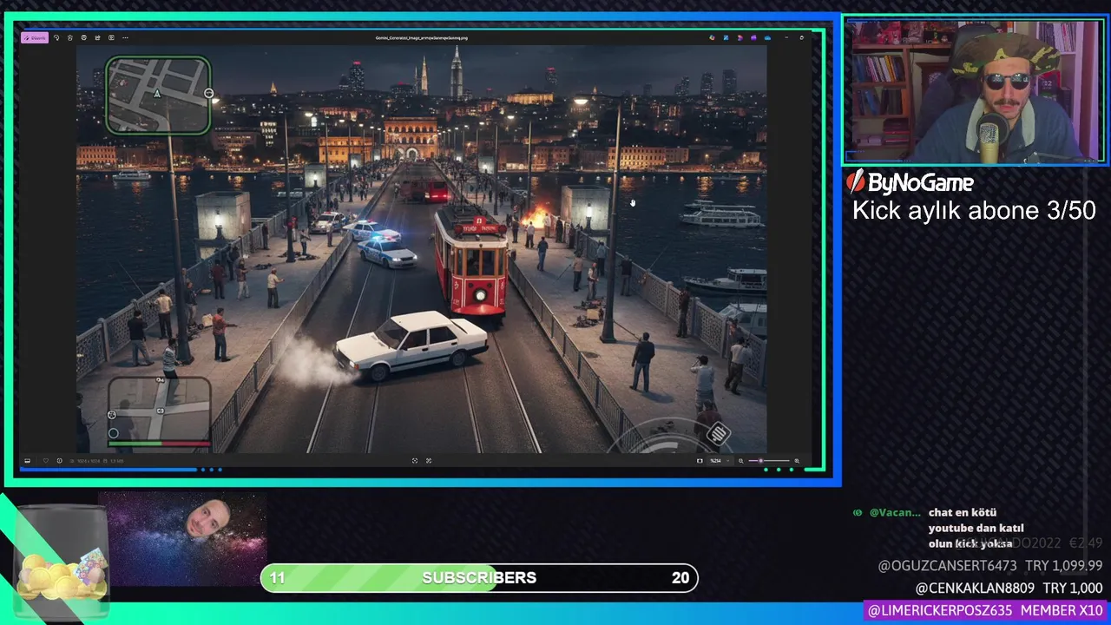Click the Kick aylık abone 3/50 text
1111x625 pixels.
[x=974, y=211]
